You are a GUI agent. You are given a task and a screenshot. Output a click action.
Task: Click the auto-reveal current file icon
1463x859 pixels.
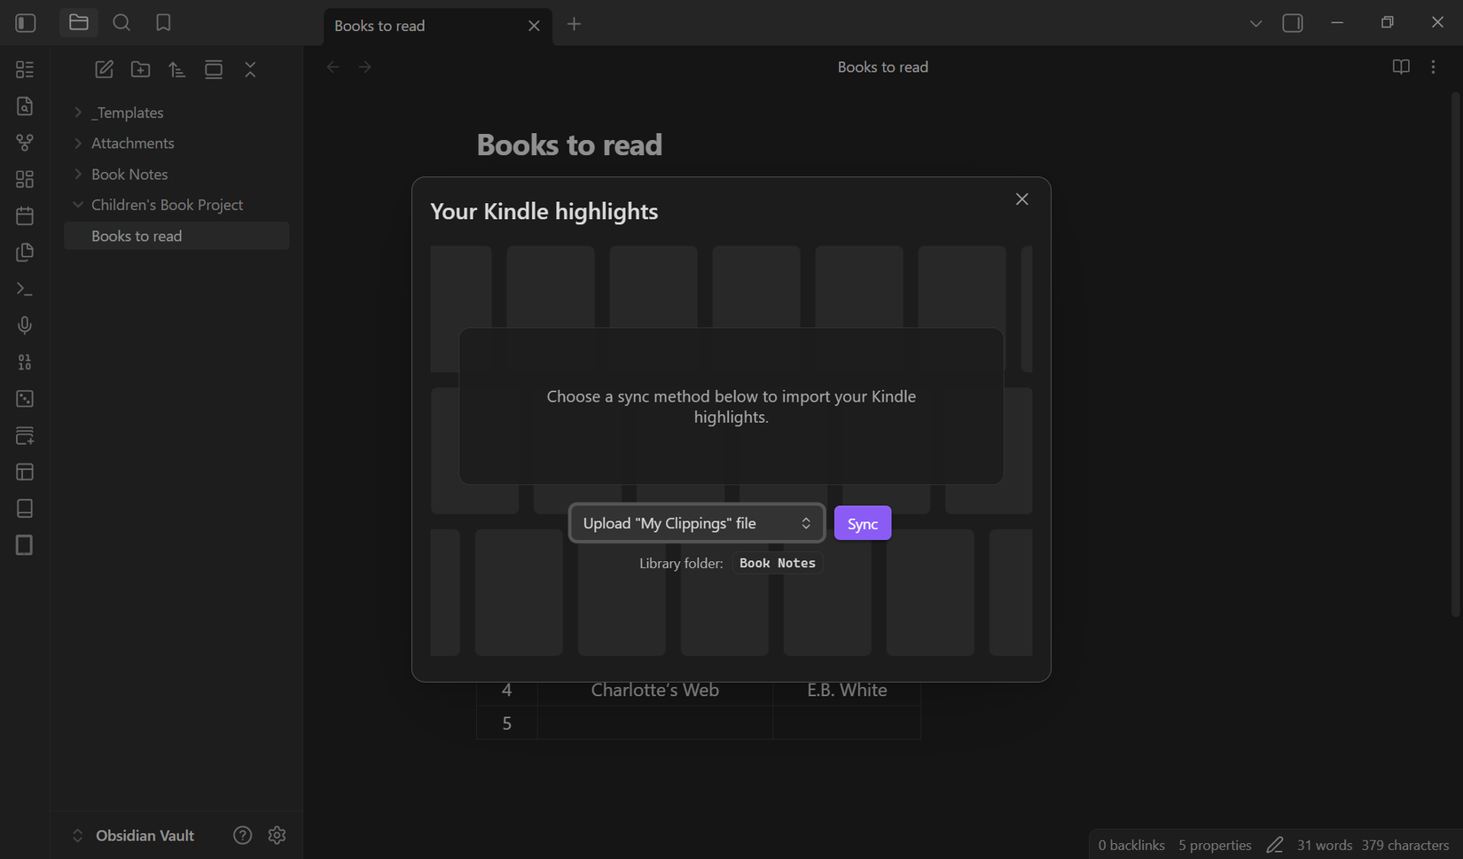click(x=214, y=69)
